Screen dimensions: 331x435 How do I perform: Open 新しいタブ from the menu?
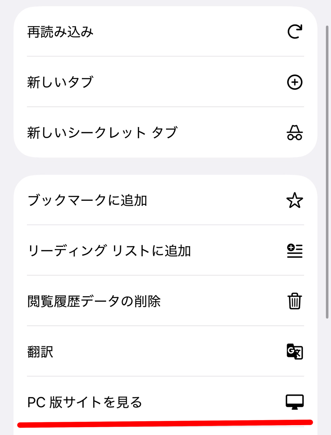click(60, 83)
